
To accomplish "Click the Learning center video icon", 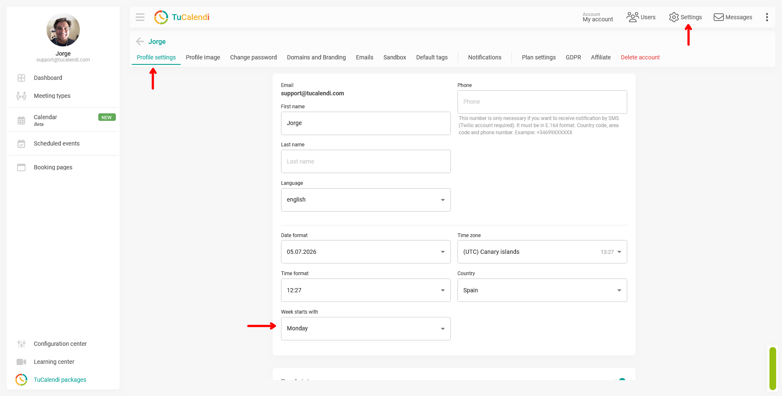I will (x=21, y=362).
